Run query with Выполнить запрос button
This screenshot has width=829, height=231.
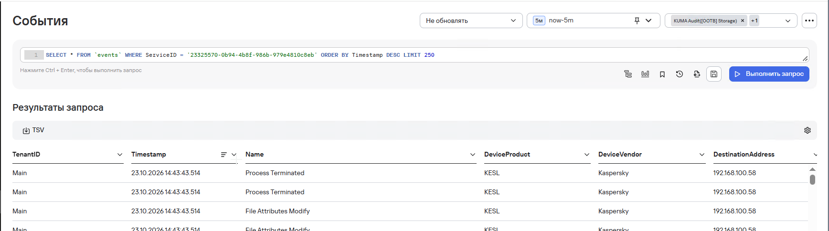coord(769,74)
